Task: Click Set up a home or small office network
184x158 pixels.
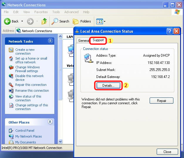Action: tap(31, 60)
